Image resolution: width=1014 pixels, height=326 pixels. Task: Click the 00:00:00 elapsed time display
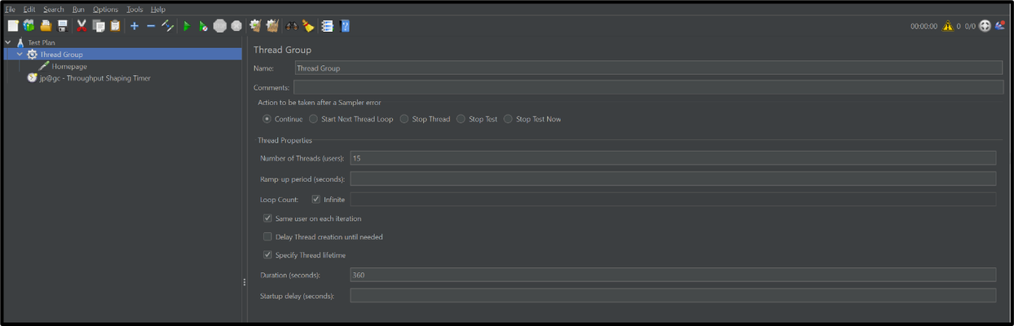click(924, 26)
